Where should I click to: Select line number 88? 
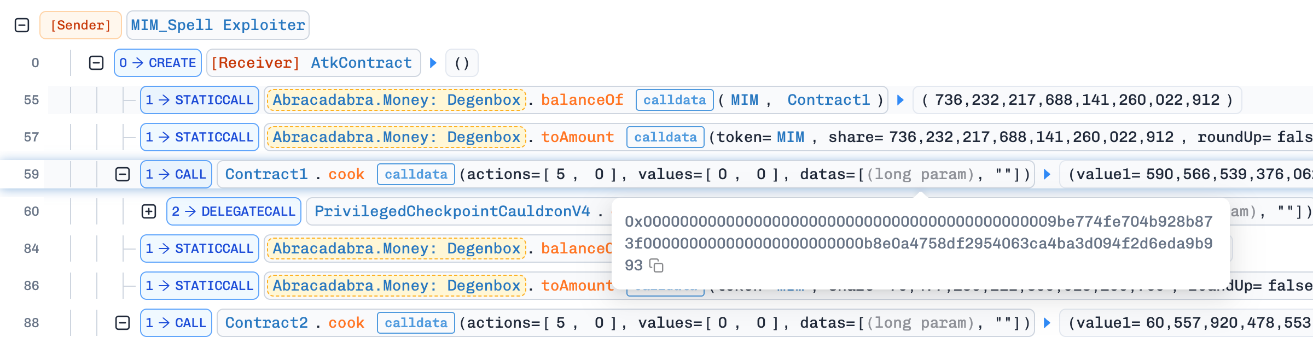[x=32, y=323]
